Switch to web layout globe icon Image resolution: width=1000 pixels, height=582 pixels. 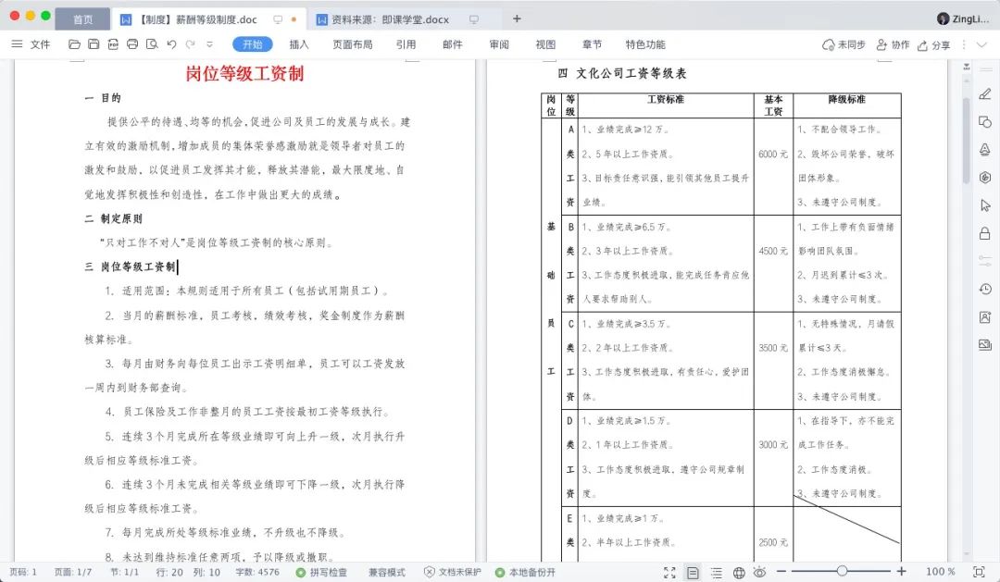pos(739,573)
